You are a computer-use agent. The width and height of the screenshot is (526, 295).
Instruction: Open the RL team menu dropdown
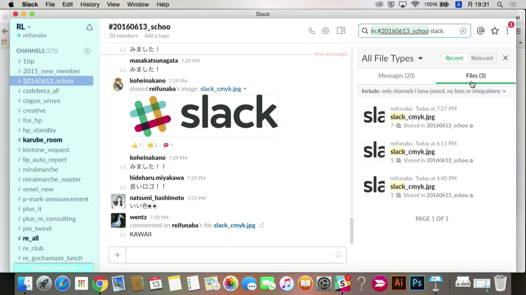click(x=23, y=27)
